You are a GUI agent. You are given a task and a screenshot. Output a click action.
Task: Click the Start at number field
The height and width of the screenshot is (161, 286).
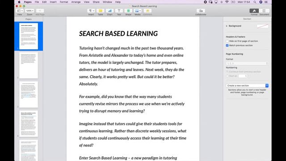coord(243,76)
